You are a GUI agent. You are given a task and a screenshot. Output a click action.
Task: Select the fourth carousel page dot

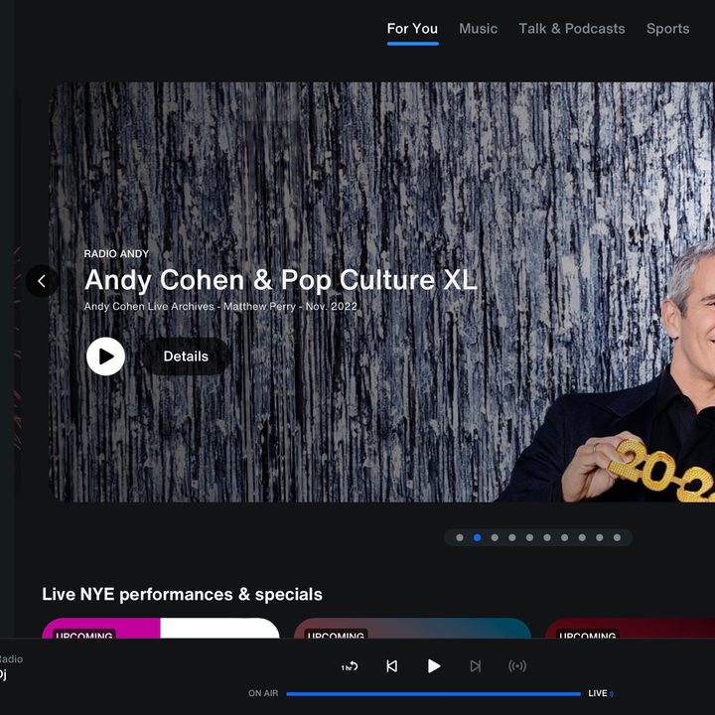point(512,537)
